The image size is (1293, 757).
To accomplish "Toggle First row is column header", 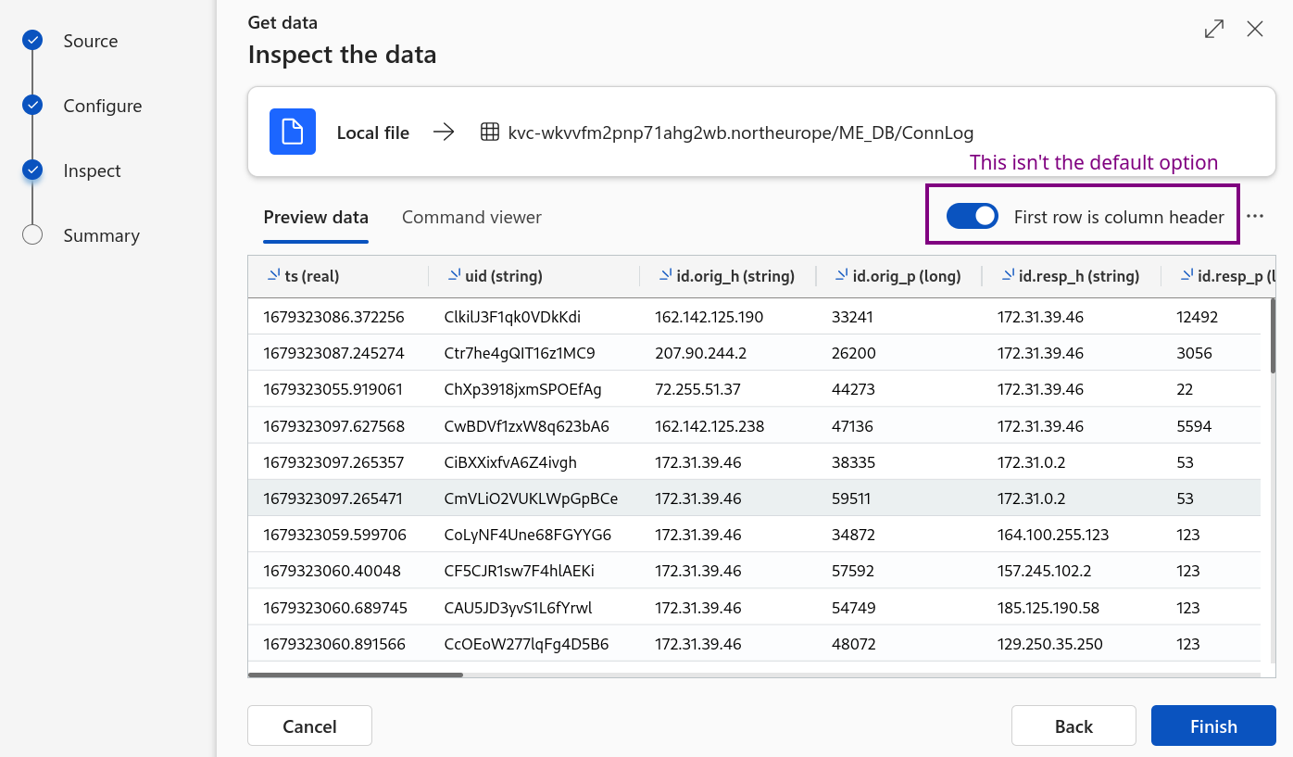I will (972, 217).
